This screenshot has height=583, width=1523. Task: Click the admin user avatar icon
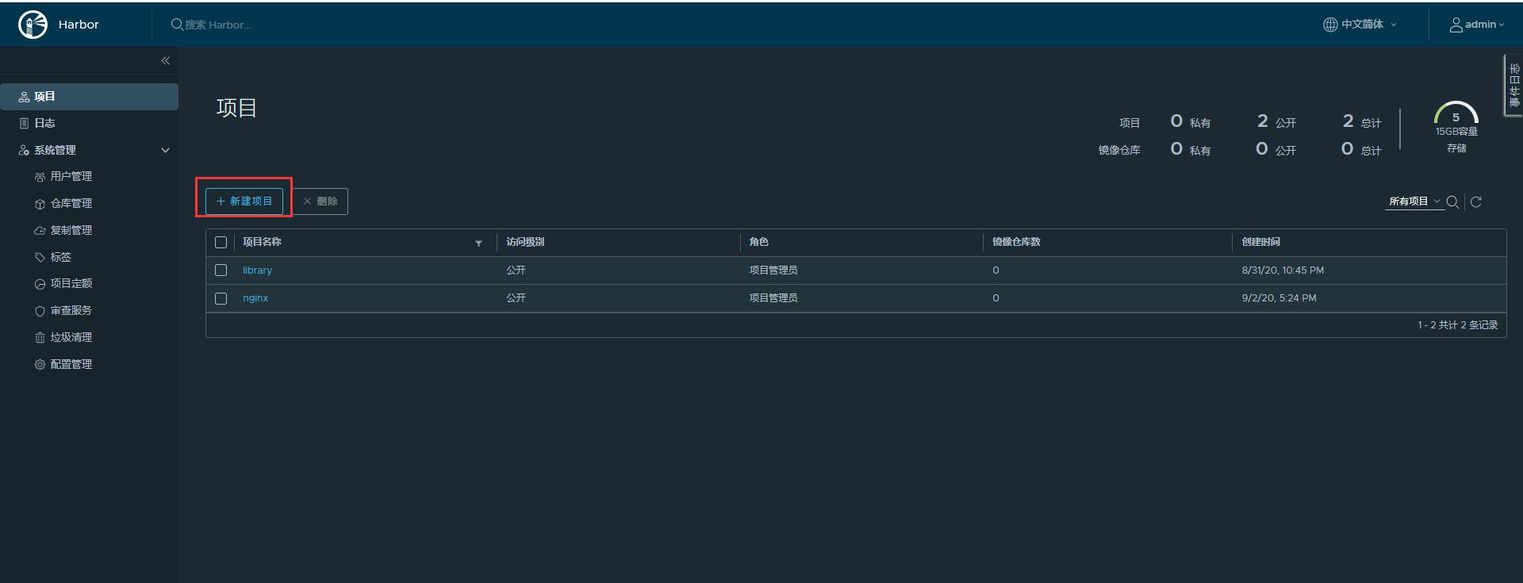pos(1456,25)
